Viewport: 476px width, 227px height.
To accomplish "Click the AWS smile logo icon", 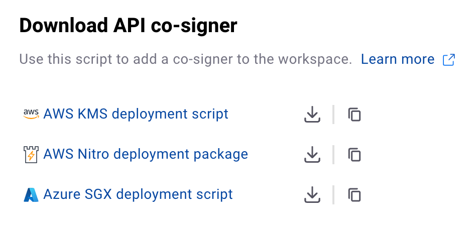I will coord(31,115).
